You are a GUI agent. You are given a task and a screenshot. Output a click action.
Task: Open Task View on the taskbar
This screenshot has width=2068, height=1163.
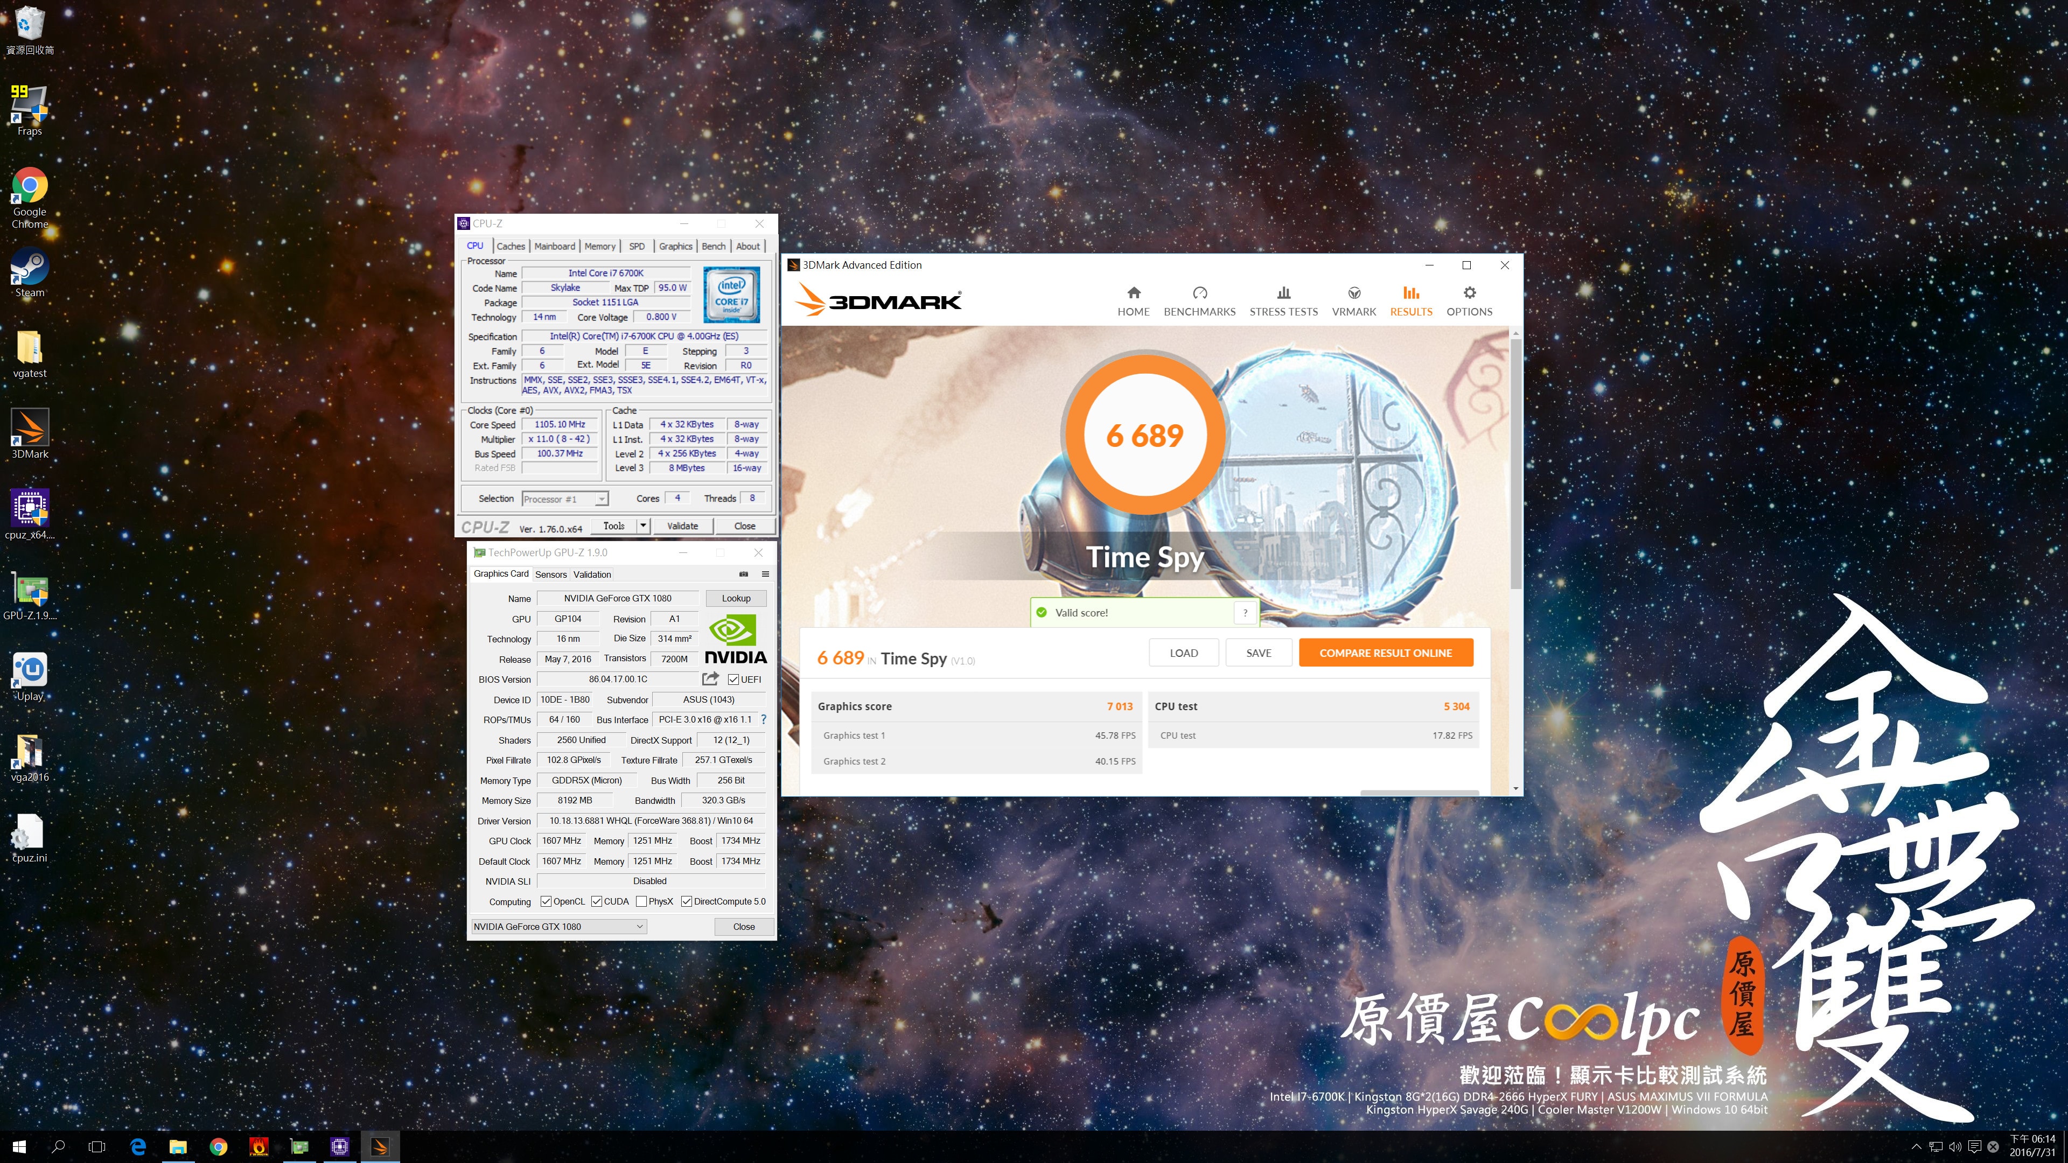tap(97, 1147)
